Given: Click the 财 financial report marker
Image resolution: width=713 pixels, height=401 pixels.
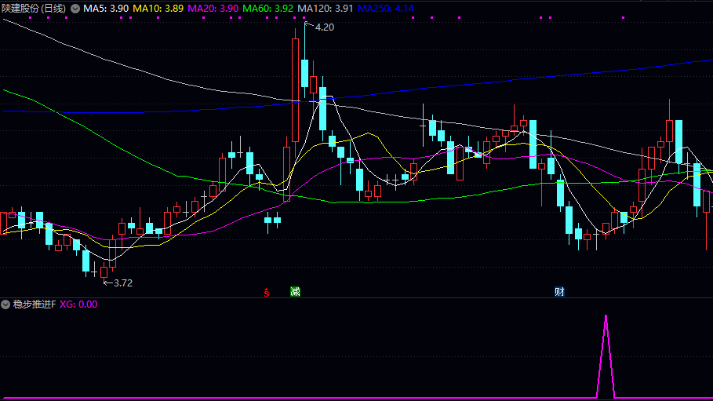Looking at the screenshot, I should (x=560, y=292).
